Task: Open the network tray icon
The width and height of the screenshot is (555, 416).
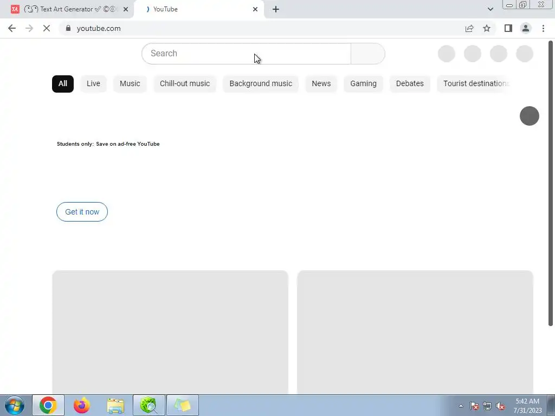Action: [487, 406]
